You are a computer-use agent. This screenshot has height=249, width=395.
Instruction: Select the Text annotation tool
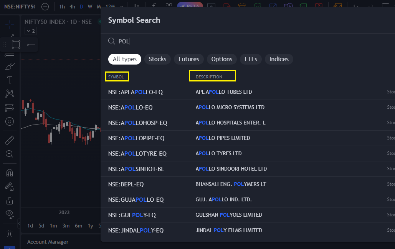tap(10, 80)
